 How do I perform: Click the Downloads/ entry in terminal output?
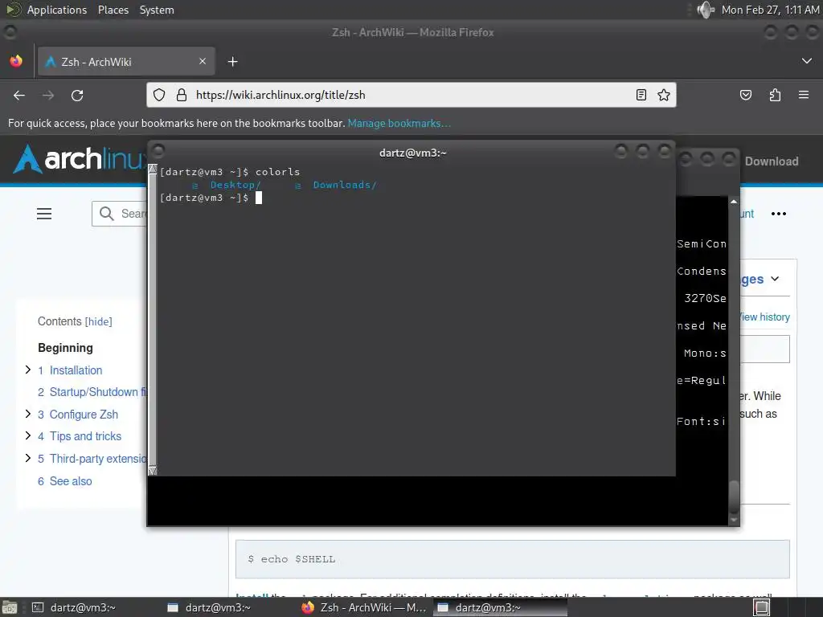(x=344, y=185)
